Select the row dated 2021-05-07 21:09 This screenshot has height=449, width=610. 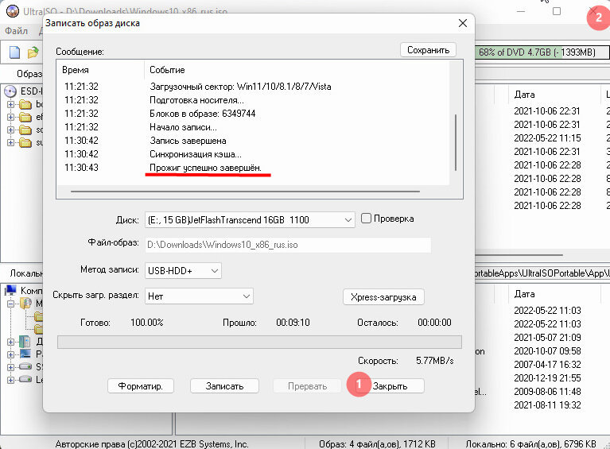click(547, 338)
